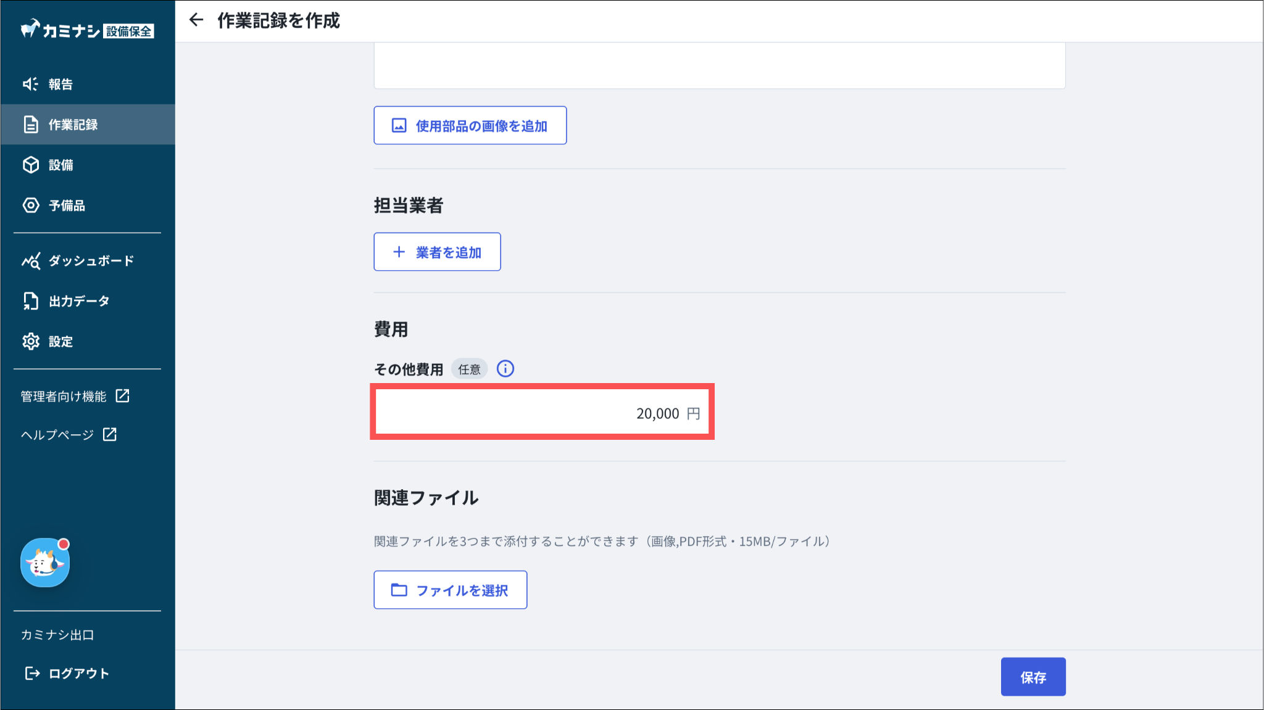Go to the 予備品 menu item
Image resolution: width=1264 pixels, height=710 pixels.
pos(67,205)
